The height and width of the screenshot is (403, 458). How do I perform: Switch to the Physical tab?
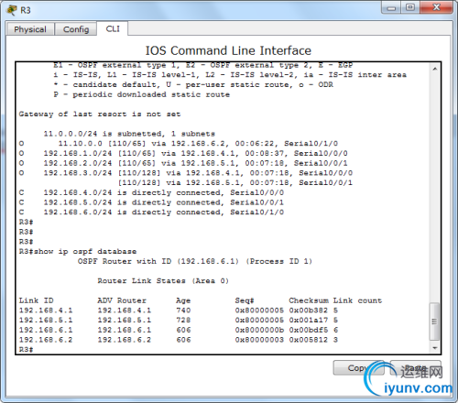tap(30, 29)
